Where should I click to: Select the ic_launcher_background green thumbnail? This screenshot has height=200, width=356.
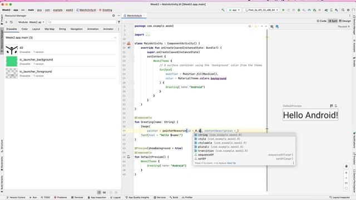tap(12, 62)
